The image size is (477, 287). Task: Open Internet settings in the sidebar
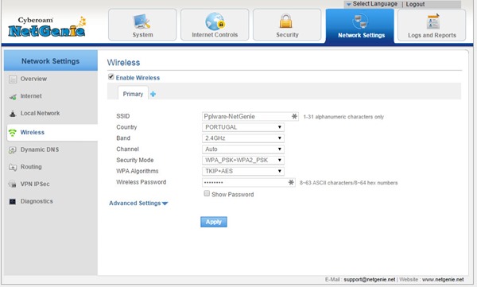click(x=31, y=96)
